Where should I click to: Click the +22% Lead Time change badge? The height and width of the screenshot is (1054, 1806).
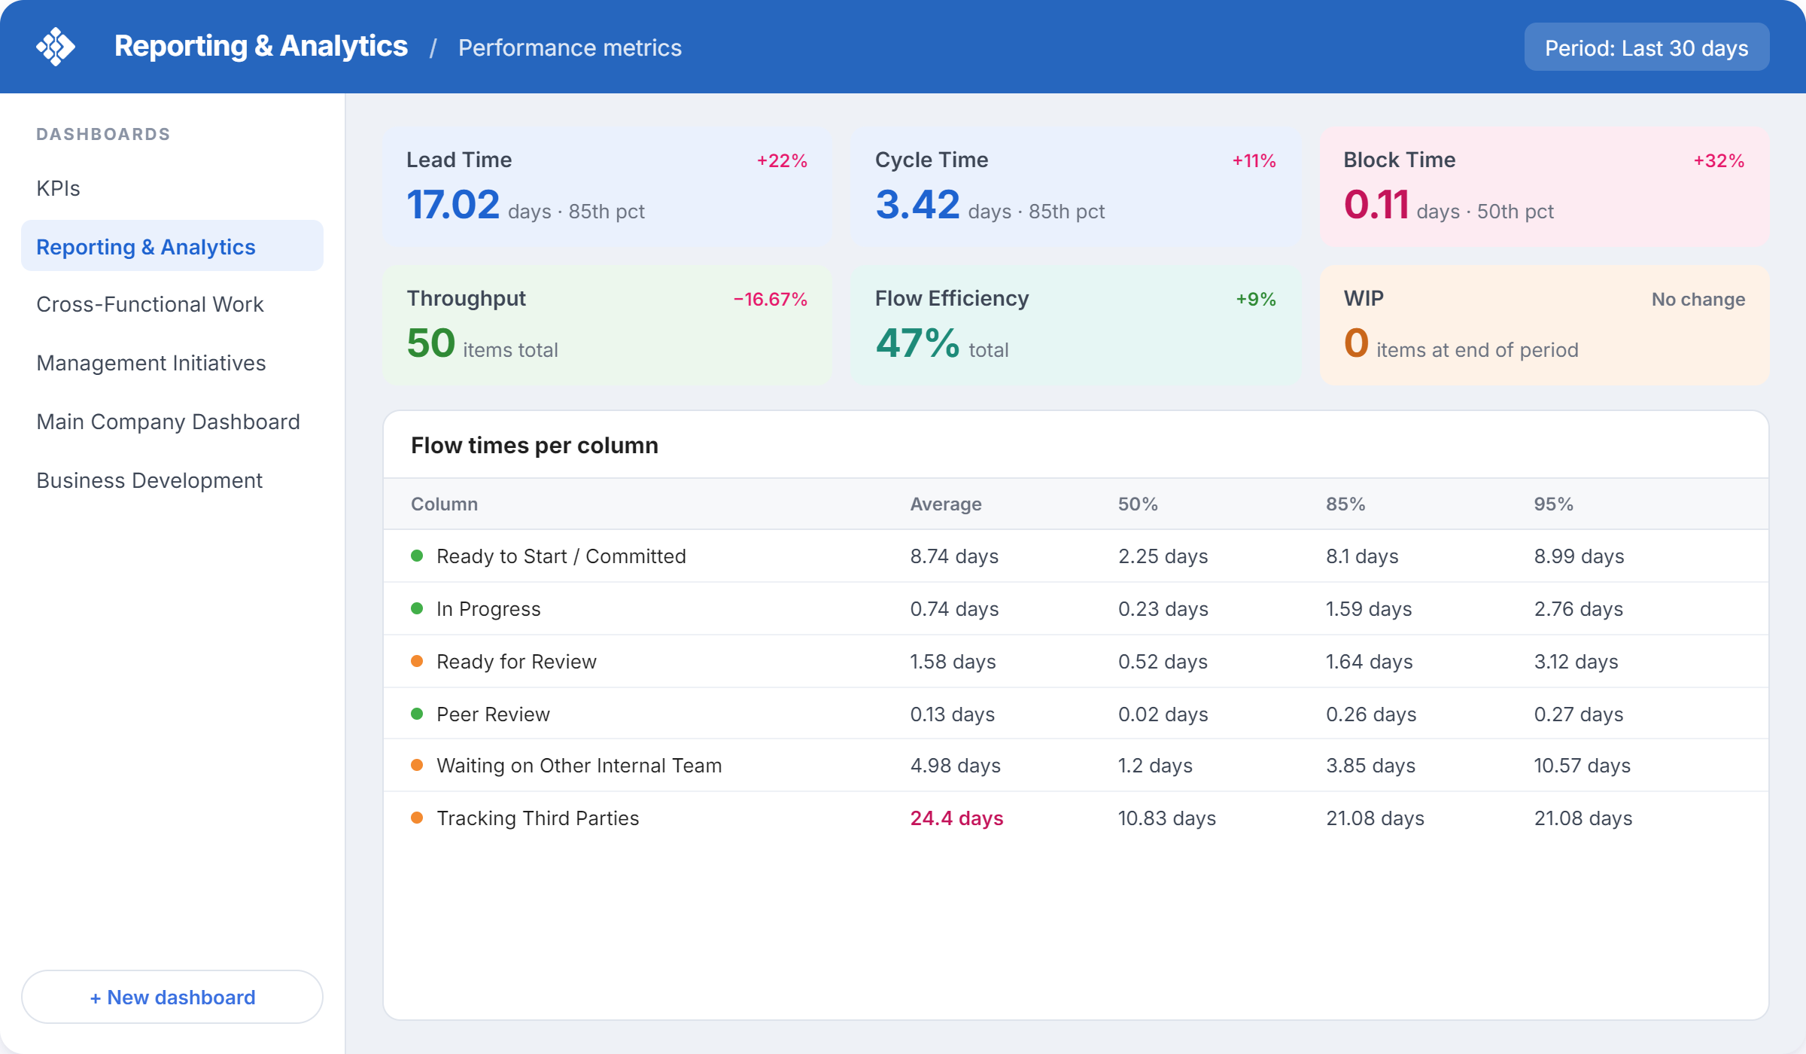click(x=782, y=160)
